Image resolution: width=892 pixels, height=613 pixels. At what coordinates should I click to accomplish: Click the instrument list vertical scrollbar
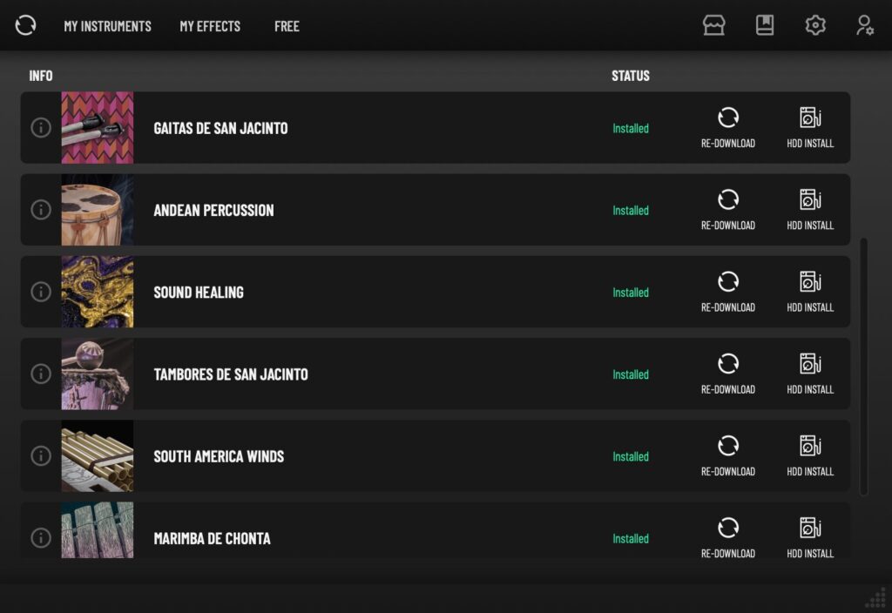tap(863, 367)
